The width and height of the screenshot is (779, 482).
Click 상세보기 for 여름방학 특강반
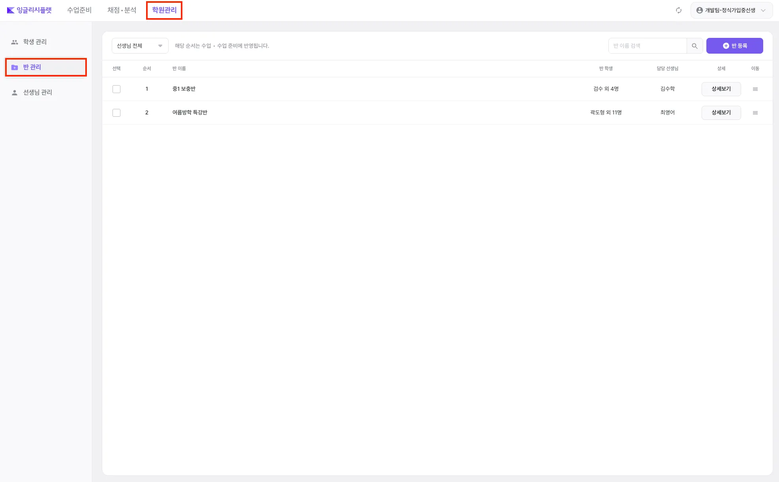coord(721,113)
